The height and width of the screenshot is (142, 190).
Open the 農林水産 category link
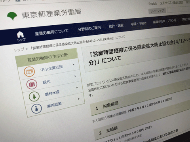(x=52, y=93)
